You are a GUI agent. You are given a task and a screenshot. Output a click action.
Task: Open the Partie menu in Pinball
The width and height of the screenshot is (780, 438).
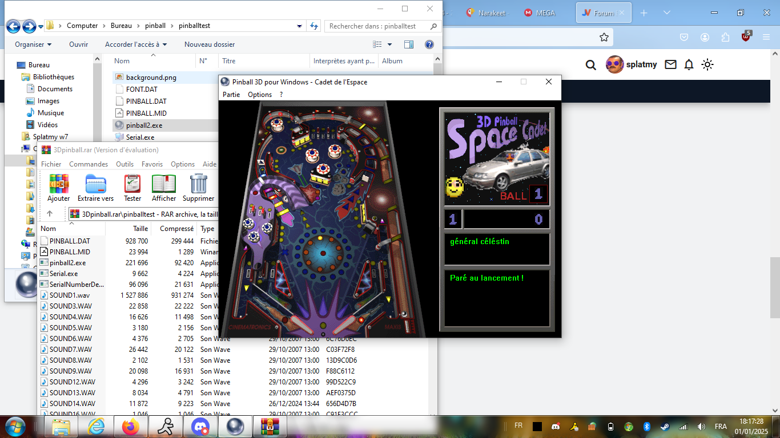click(x=231, y=95)
